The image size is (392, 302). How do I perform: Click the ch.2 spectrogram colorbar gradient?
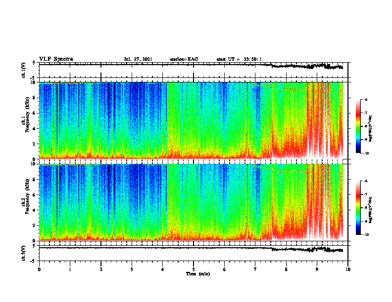(x=358, y=208)
